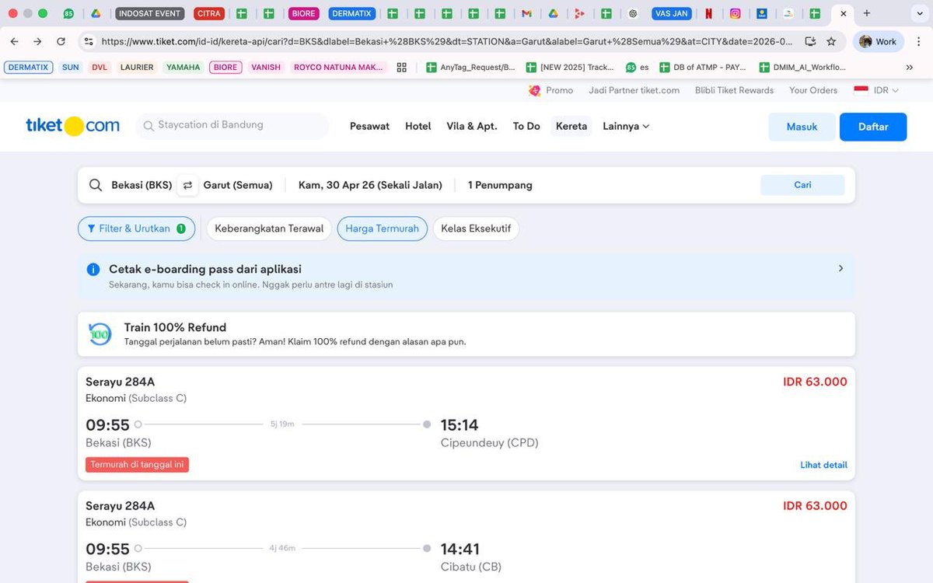The image size is (933, 583).
Task: Switch to the ChatGPT tab
Action: click(x=633, y=13)
